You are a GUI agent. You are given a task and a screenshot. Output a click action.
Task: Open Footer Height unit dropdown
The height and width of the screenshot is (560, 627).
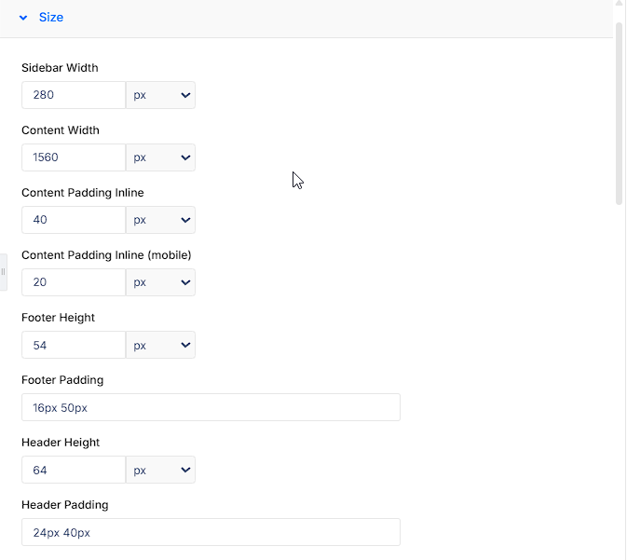coord(160,345)
